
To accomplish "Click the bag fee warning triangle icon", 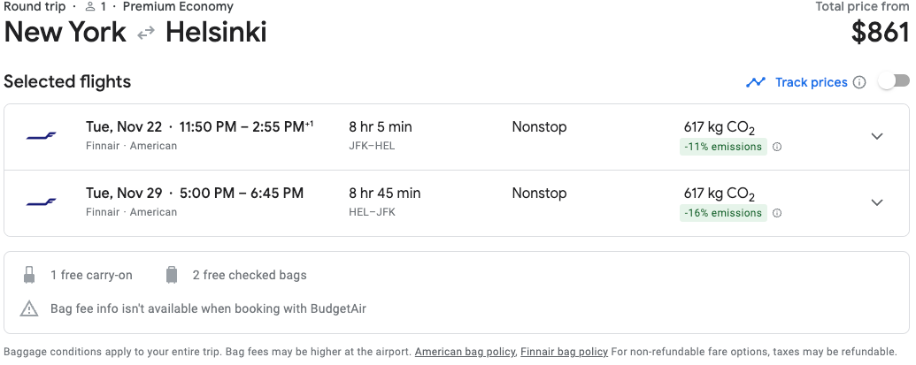I will point(30,308).
